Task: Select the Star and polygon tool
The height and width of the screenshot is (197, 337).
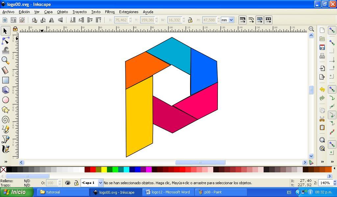Action: (x=5, y=110)
